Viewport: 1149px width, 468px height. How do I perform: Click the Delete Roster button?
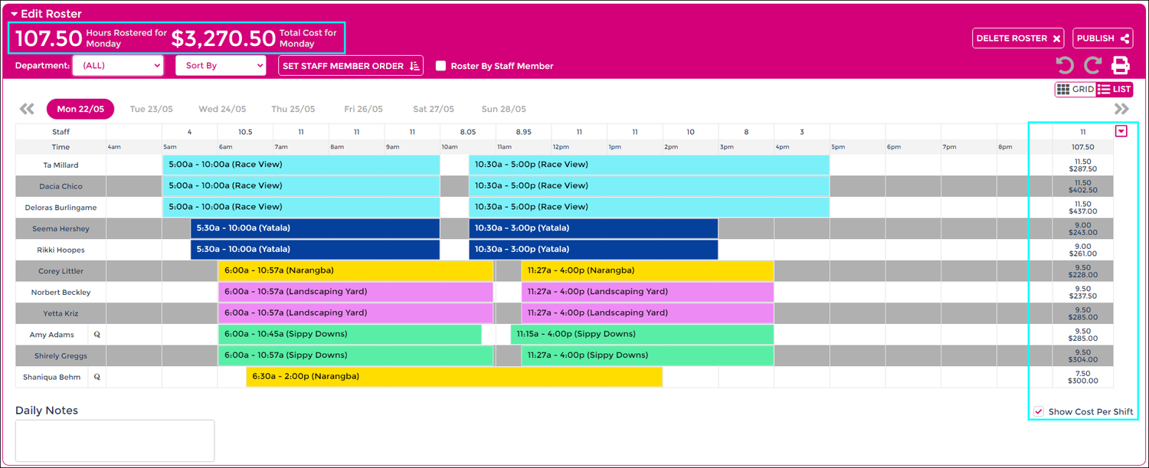coord(1018,38)
